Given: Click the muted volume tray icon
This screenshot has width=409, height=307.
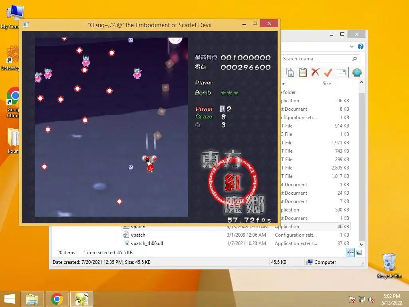Looking at the screenshot, I should tap(371, 299).
